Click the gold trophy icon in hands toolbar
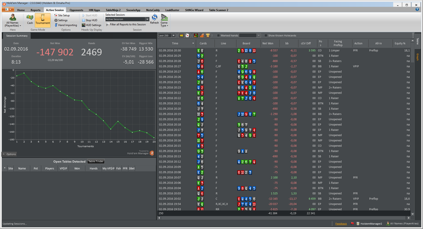This screenshot has height=229, width=423. (x=208, y=36)
